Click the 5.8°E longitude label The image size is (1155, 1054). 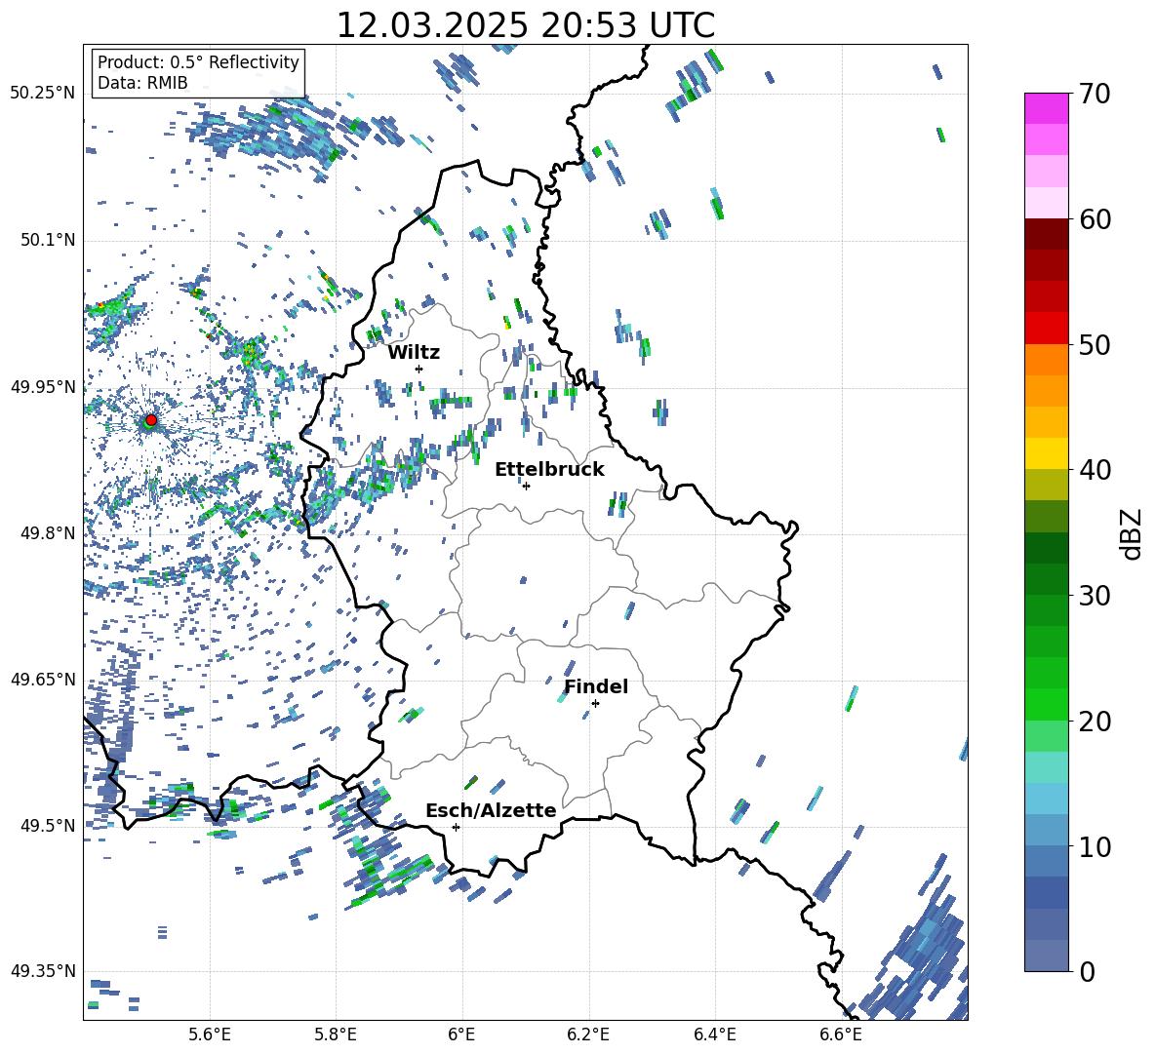point(336,1034)
